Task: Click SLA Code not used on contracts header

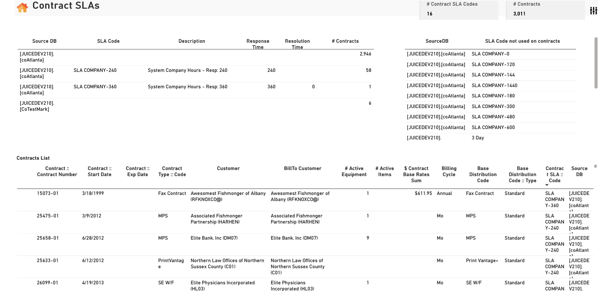Action: [x=522, y=41]
